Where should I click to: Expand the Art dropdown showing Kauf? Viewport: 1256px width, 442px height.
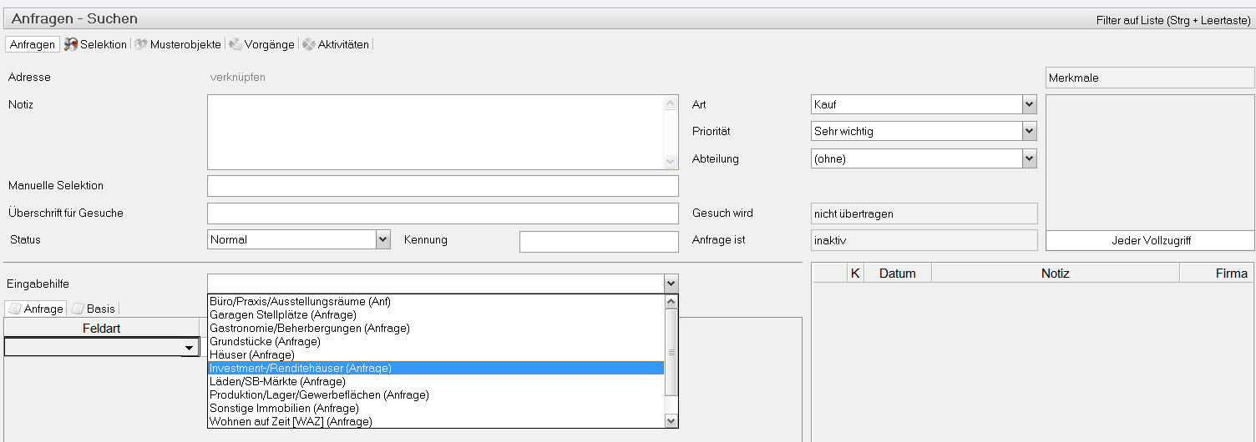click(1029, 104)
